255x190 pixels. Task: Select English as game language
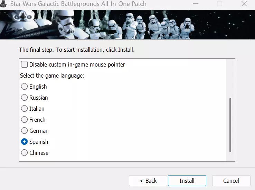point(24,87)
